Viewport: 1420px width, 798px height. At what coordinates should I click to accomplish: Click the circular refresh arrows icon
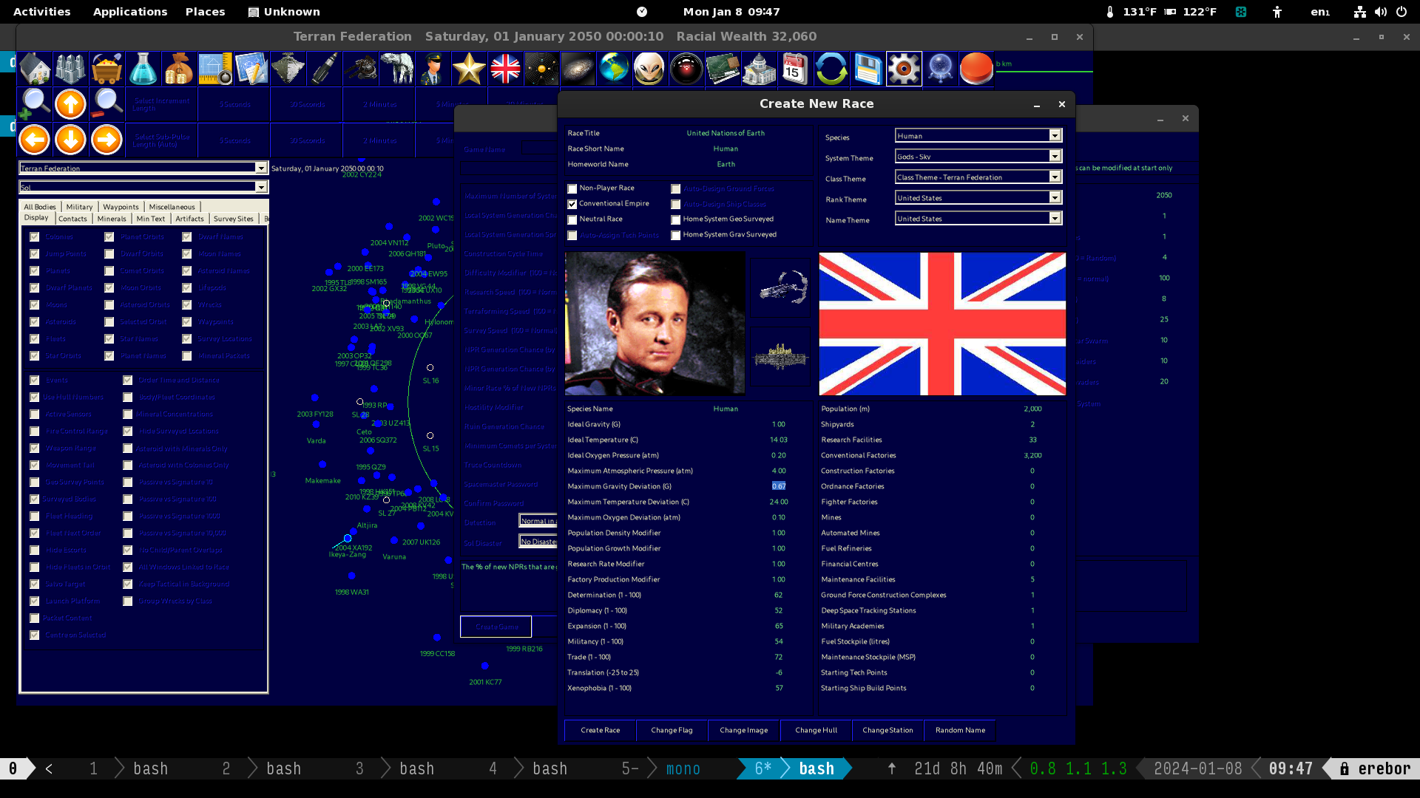831,69
